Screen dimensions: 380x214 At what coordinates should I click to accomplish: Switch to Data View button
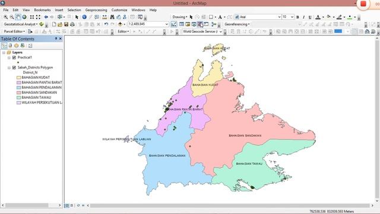tap(67, 206)
